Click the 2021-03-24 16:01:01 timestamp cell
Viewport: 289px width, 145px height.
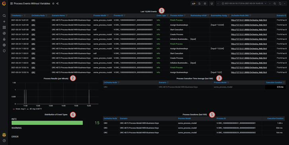tap(20, 20)
